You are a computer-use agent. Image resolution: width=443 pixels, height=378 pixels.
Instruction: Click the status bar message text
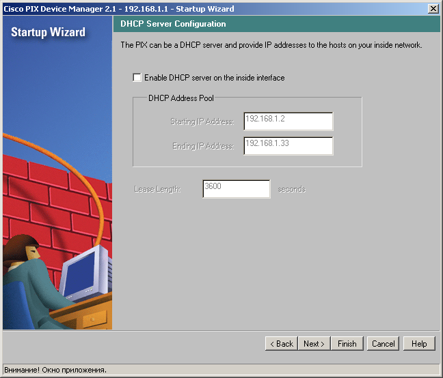[x=55, y=370]
